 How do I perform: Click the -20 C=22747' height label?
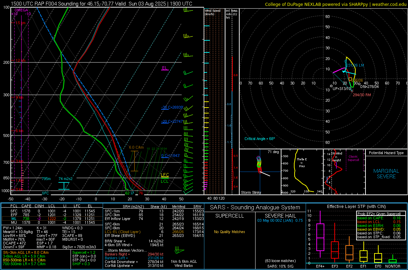coord(172,121)
